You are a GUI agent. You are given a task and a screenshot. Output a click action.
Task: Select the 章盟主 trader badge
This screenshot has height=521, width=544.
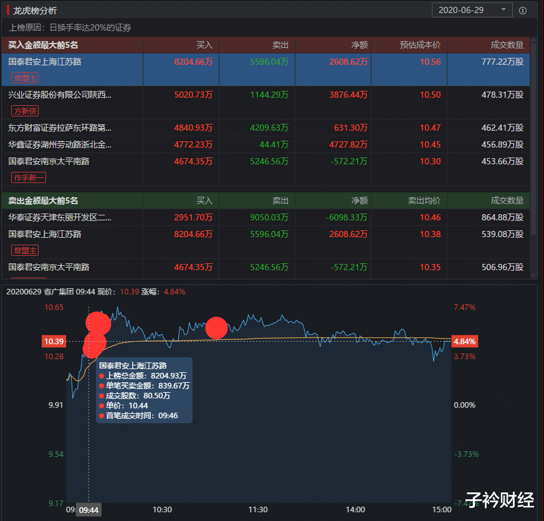[25, 78]
